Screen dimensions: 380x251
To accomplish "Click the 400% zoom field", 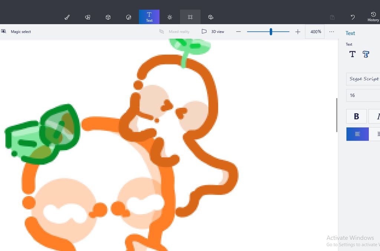I will [315, 32].
